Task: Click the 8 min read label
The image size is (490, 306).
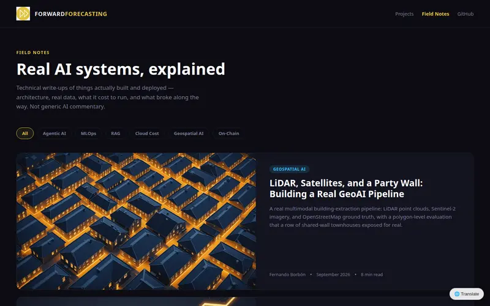Action: 372,274
